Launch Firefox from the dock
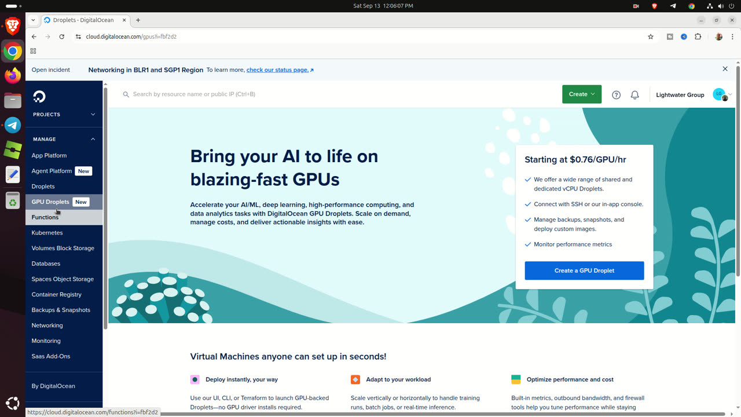 click(13, 76)
